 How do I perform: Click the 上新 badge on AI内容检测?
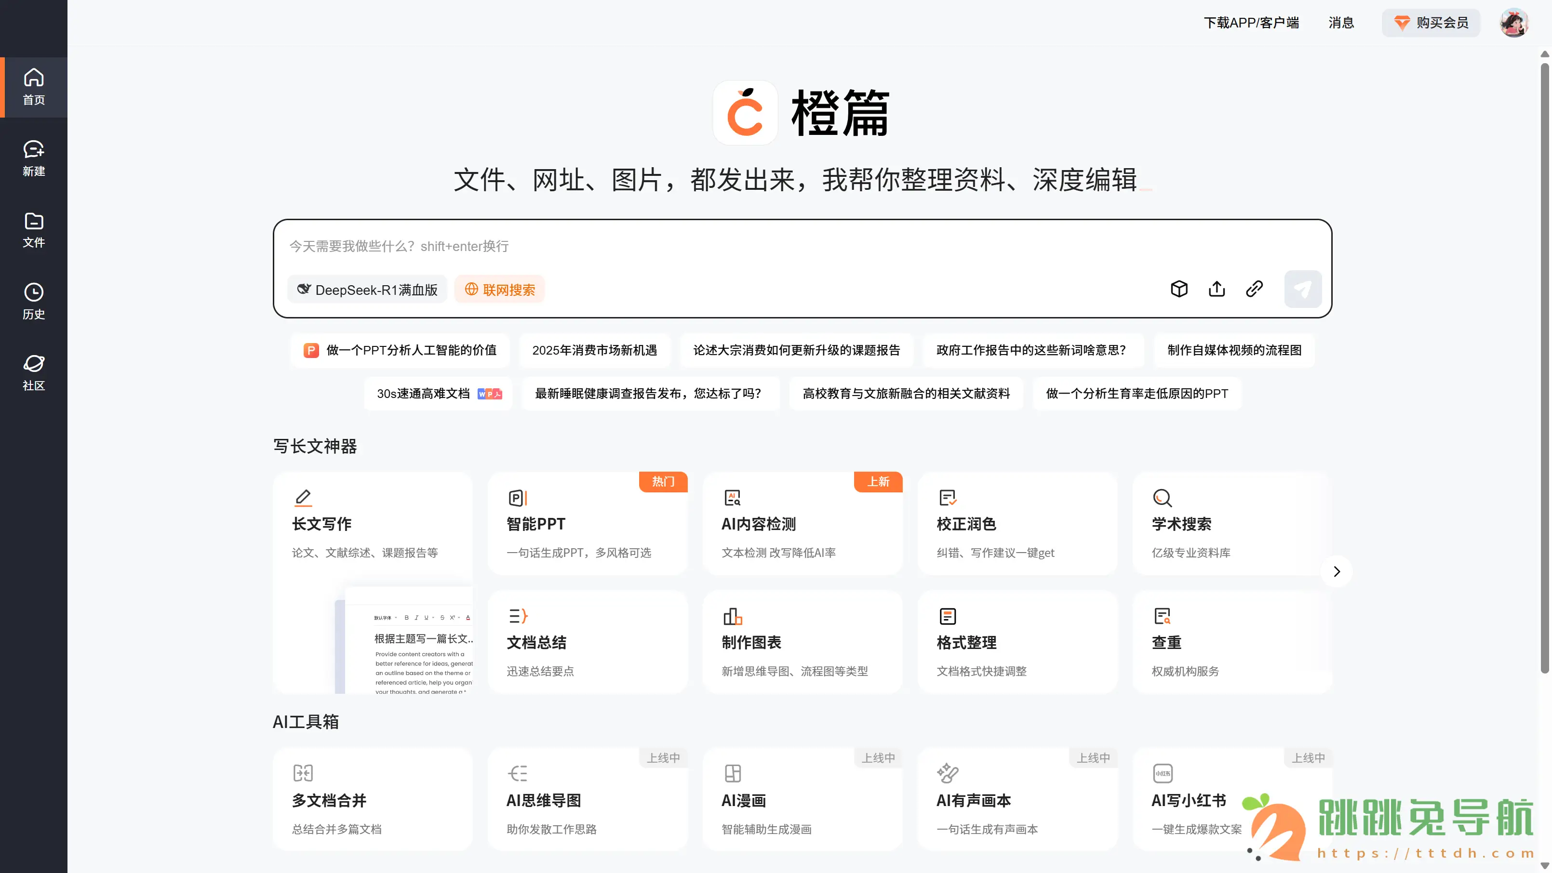tap(878, 482)
